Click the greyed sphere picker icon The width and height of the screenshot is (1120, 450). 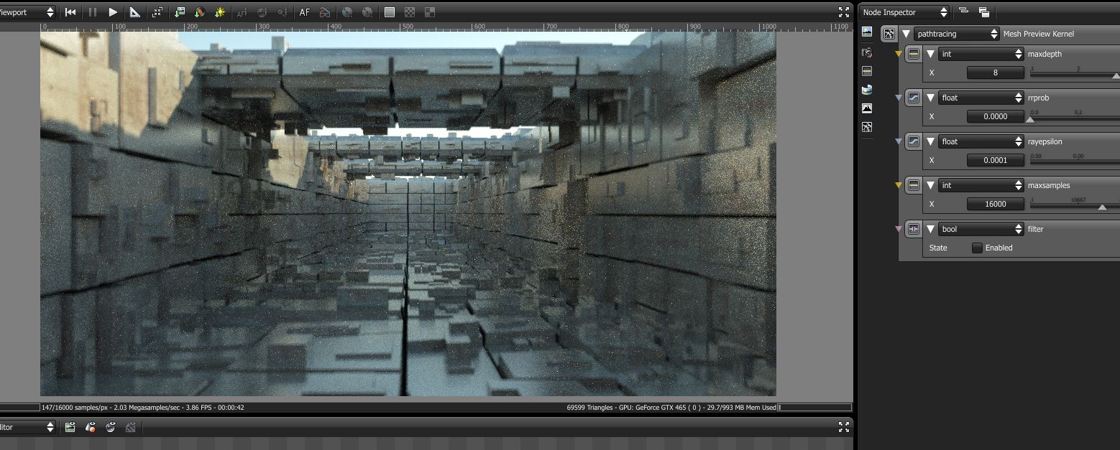tap(262, 12)
